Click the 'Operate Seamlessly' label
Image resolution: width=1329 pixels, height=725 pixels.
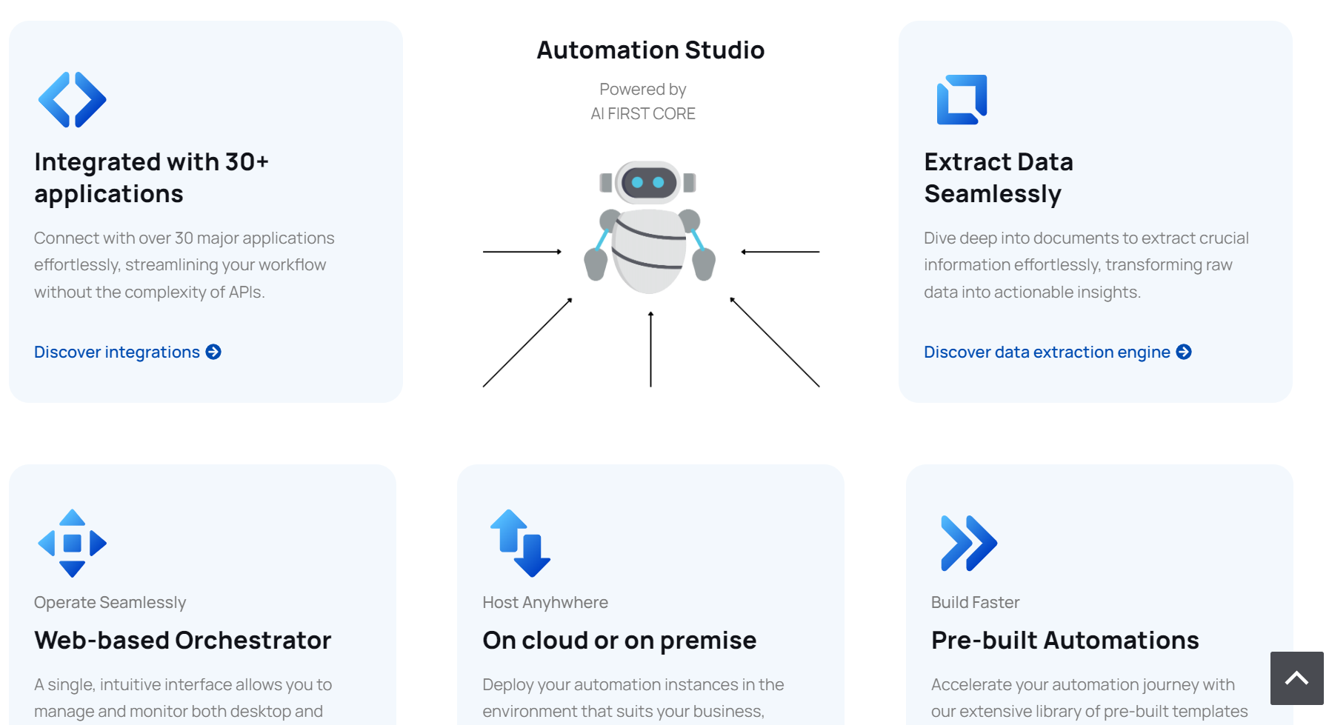[110, 602]
